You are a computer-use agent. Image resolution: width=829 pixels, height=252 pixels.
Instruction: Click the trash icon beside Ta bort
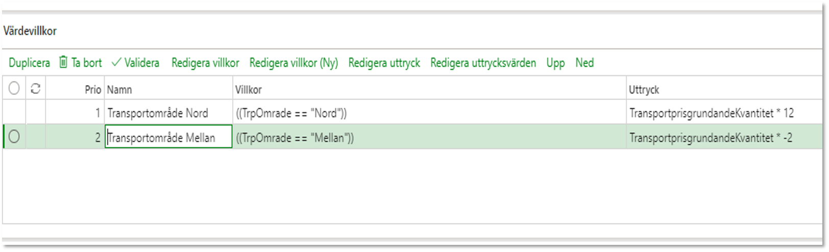click(63, 62)
